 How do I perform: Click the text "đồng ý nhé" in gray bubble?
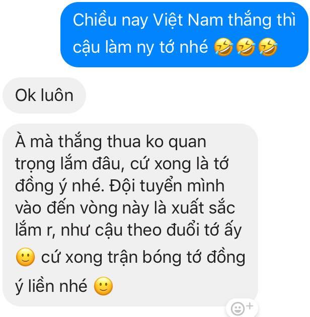coord(60,186)
